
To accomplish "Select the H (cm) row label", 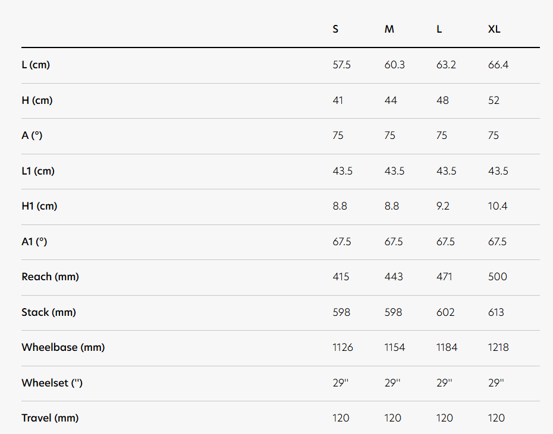I will click(x=37, y=100).
